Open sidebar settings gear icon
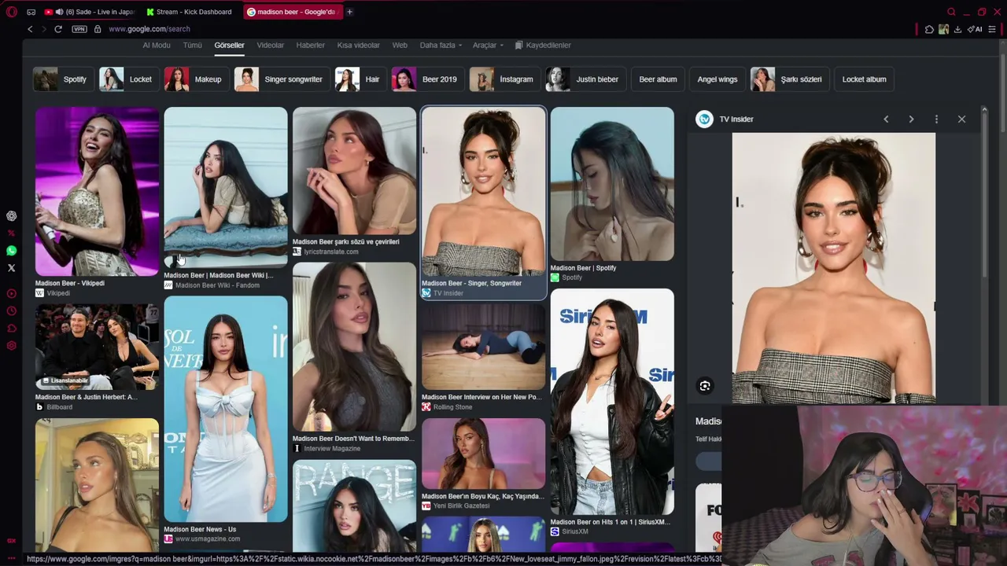 (x=11, y=346)
